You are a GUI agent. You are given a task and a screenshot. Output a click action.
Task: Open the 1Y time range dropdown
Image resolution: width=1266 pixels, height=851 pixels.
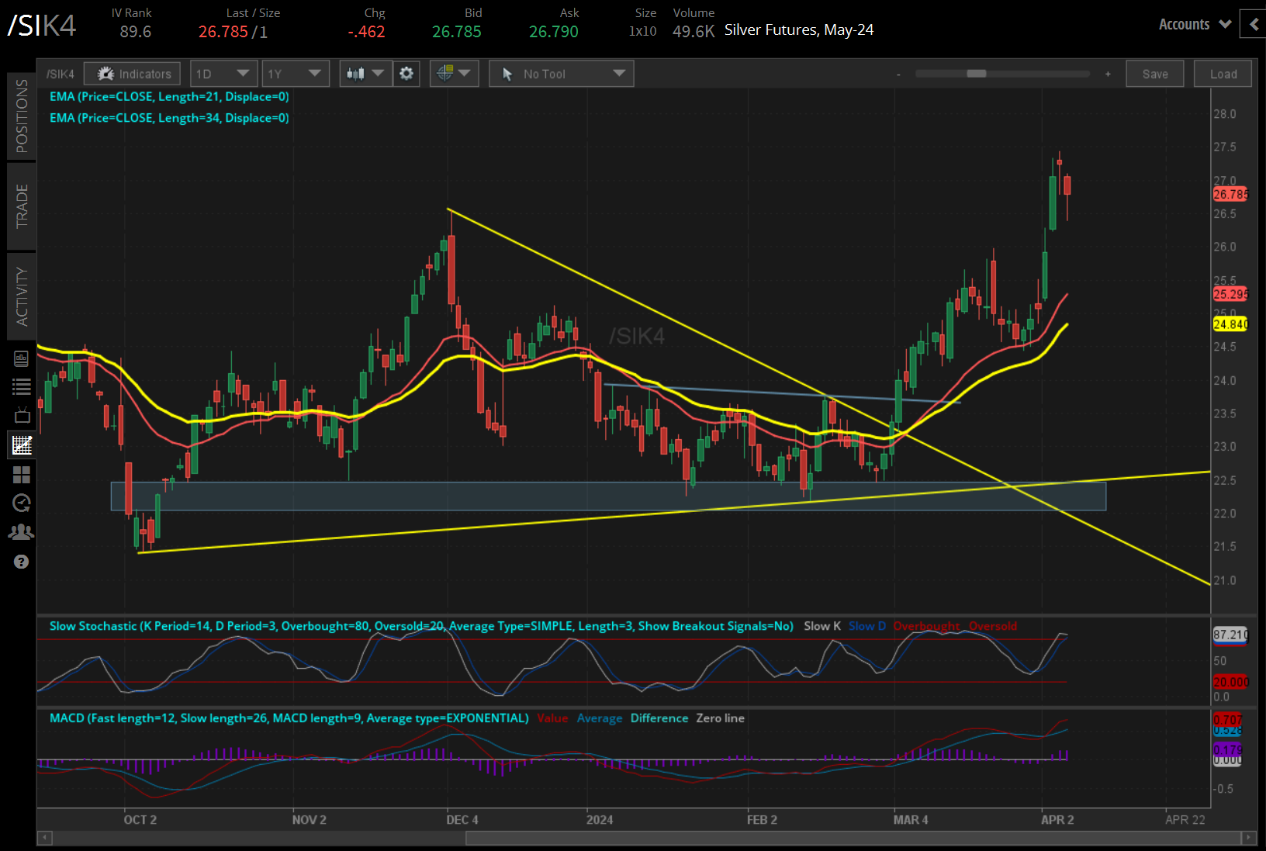pos(295,74)
